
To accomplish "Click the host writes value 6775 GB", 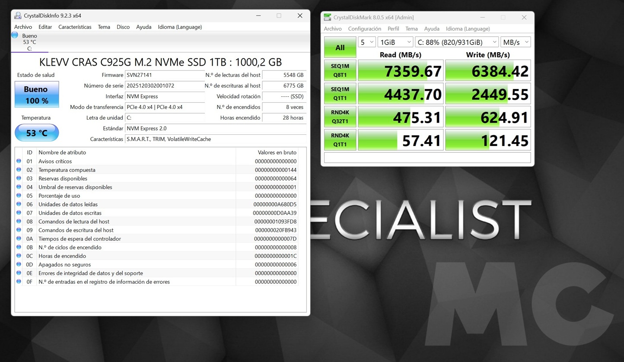I will pos(284,86).
